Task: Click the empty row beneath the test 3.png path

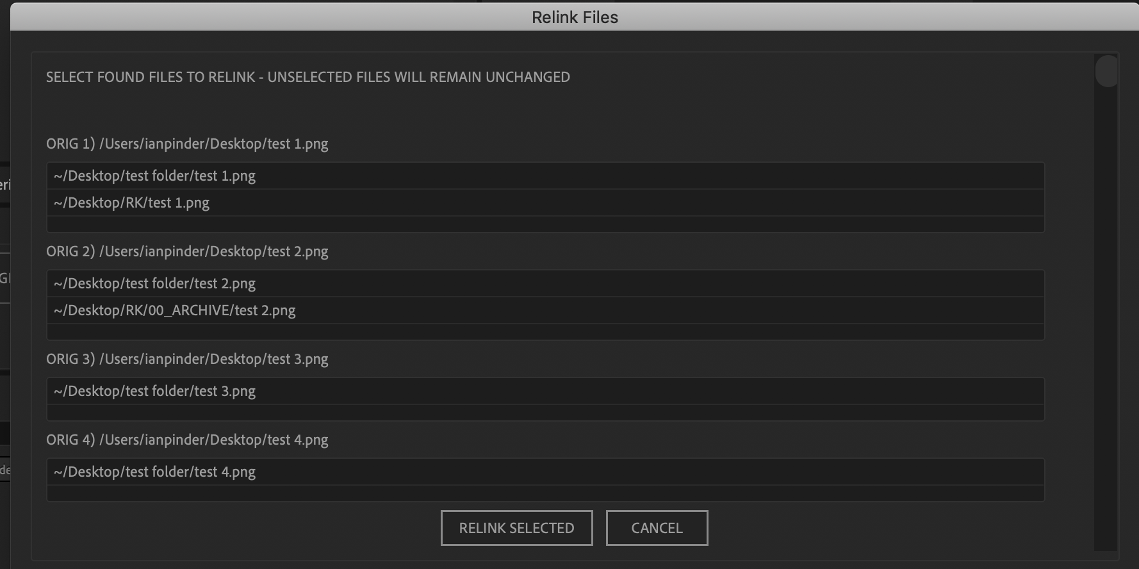Action: (546, 412)
